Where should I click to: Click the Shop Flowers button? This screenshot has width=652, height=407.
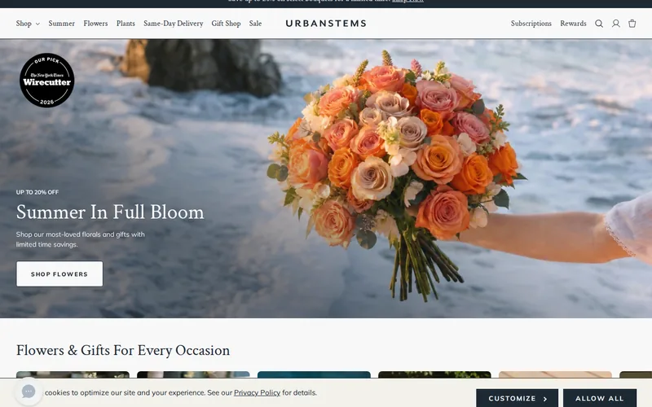(59, 274)
